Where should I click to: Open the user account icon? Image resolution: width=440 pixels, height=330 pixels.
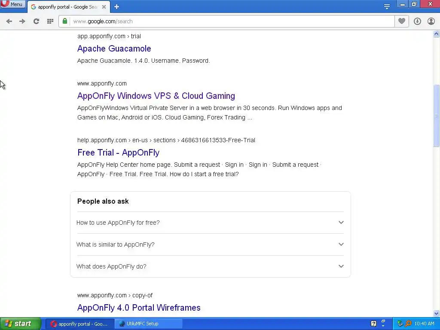point(431,21)
